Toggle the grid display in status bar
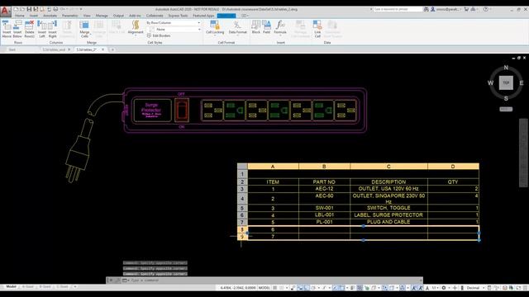 (275, 288)
